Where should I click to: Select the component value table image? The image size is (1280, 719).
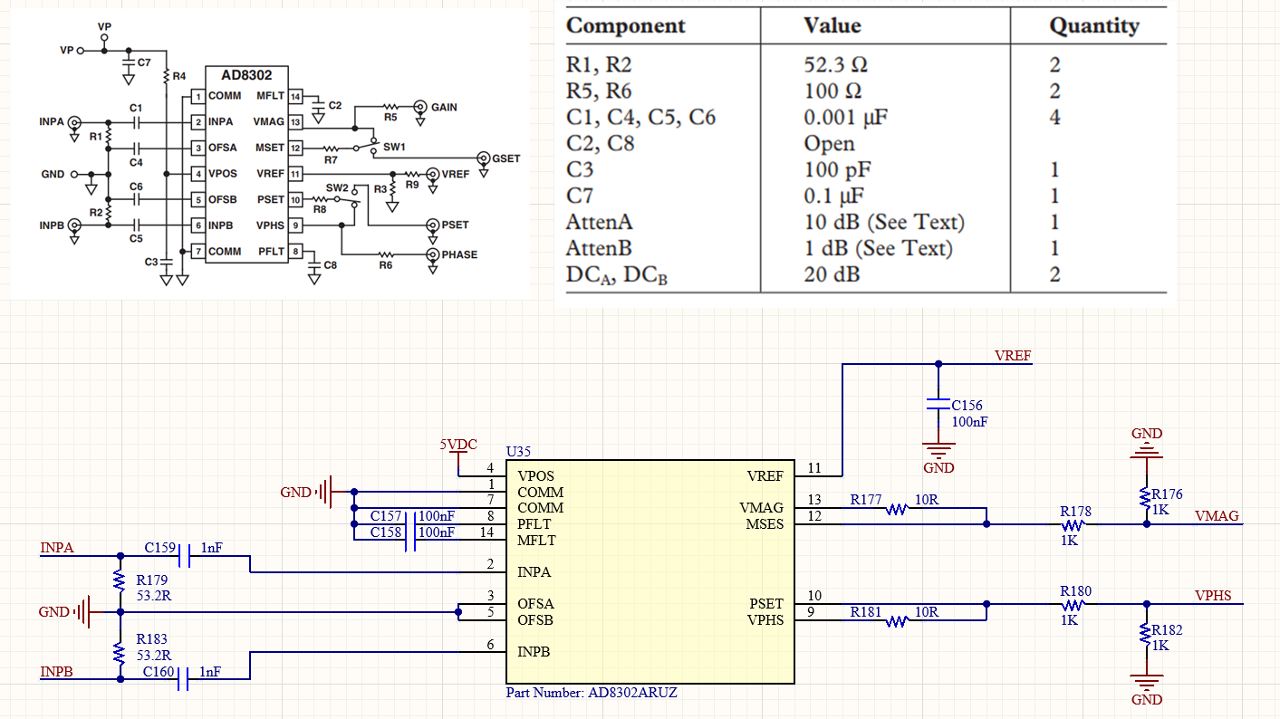click(865, 154)
